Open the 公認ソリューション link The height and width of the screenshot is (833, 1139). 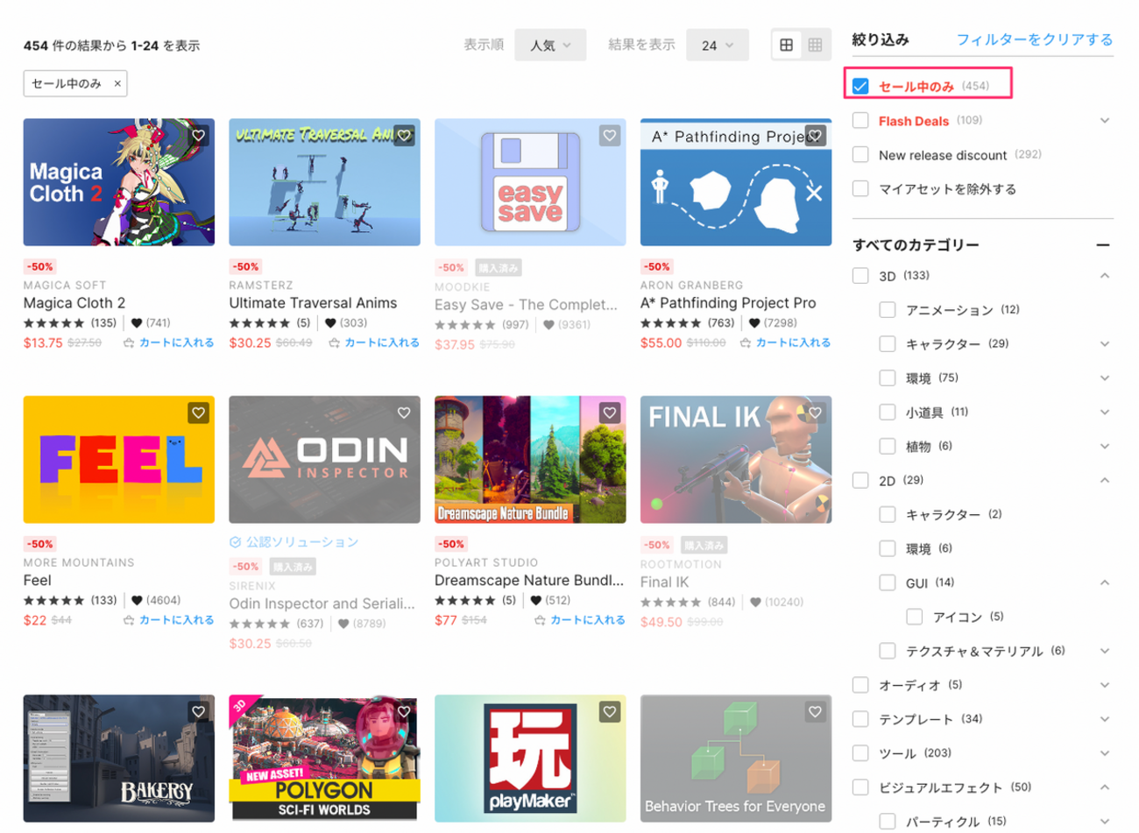tap(294, 542)
